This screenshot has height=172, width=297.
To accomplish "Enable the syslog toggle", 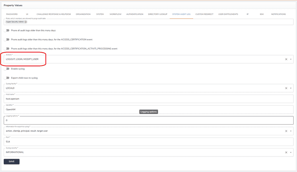I will 7,69.
